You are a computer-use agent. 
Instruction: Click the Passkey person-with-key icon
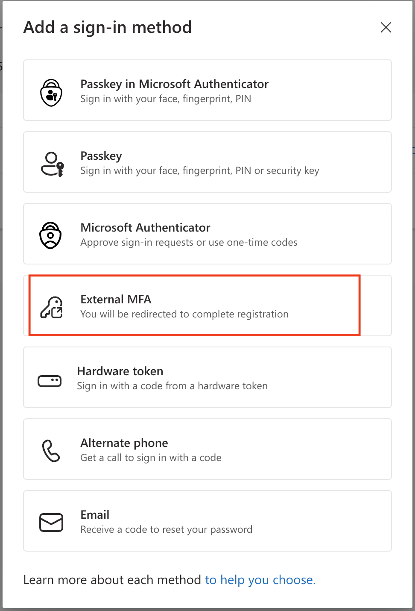(53, 164)
